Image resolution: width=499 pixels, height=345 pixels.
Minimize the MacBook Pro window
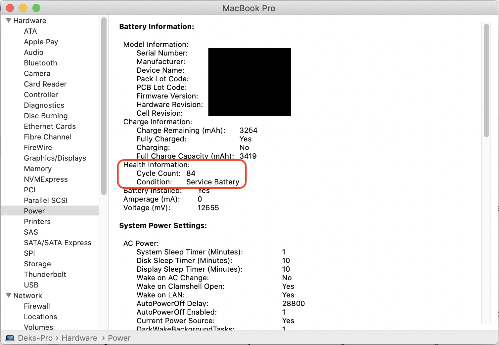pyautogui.click(x=23, y=8)
